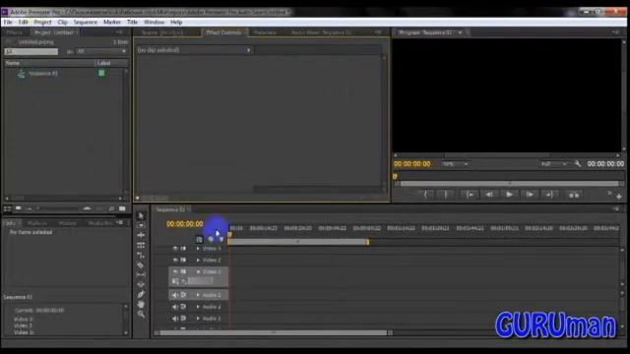Image resolution: width=630 pixels, height=354 pixels.
Task: Step back one frame
Action: click(x=489, y=195)
